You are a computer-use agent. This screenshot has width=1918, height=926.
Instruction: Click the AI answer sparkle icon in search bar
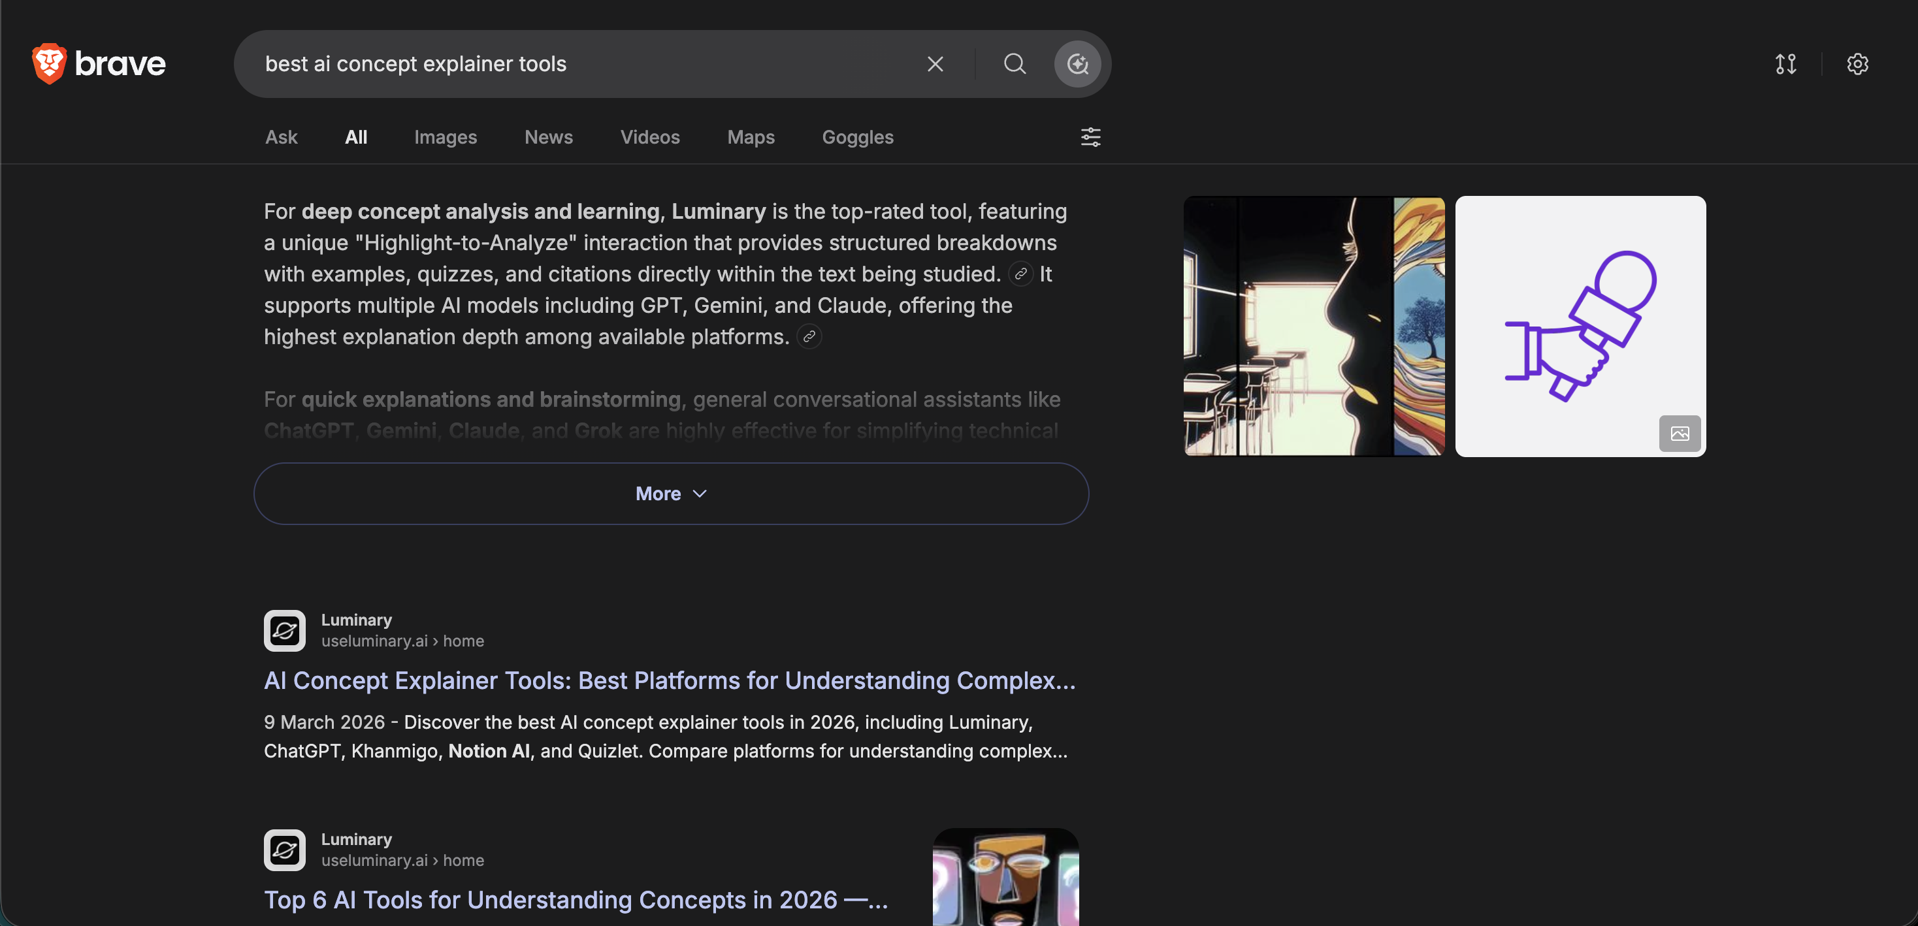coord(1077,64)
